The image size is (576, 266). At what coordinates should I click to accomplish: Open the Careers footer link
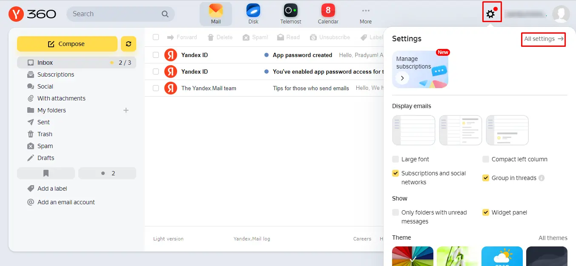(x=362, y=239)
